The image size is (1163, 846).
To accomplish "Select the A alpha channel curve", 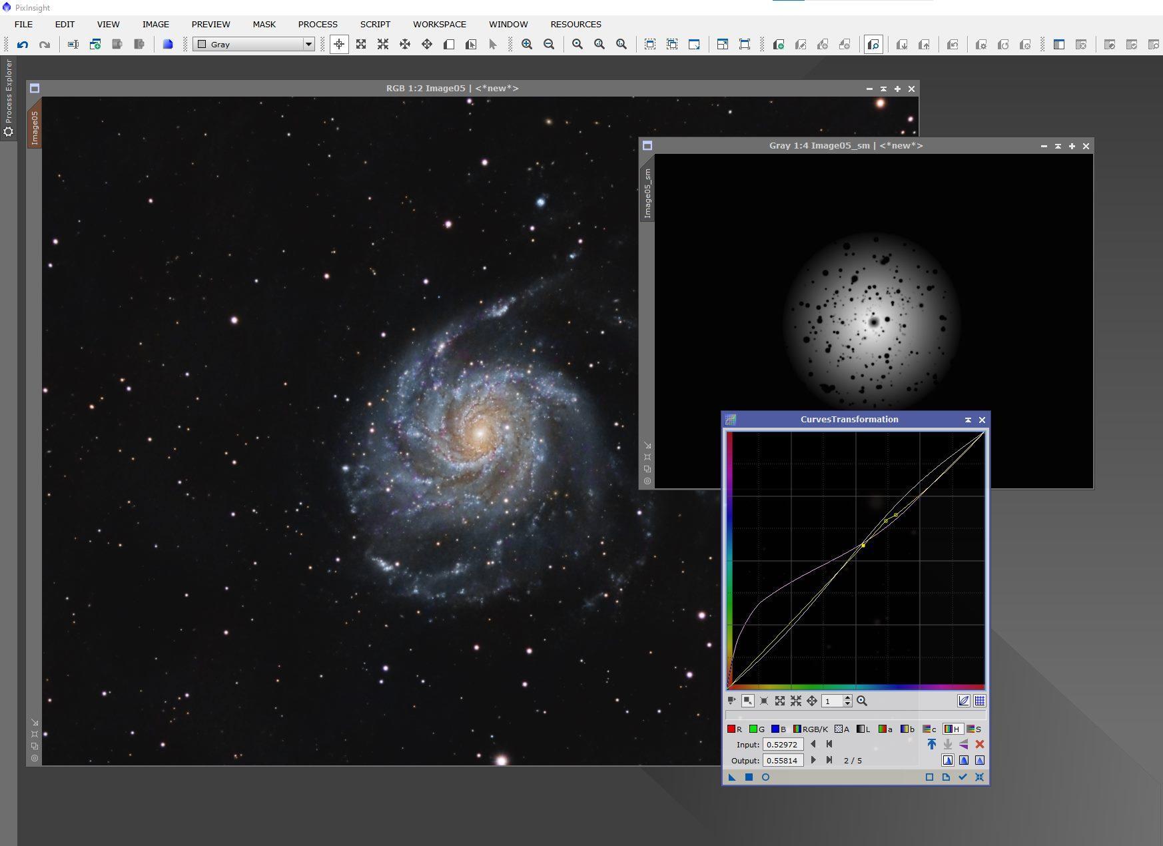I will [842, 729].
